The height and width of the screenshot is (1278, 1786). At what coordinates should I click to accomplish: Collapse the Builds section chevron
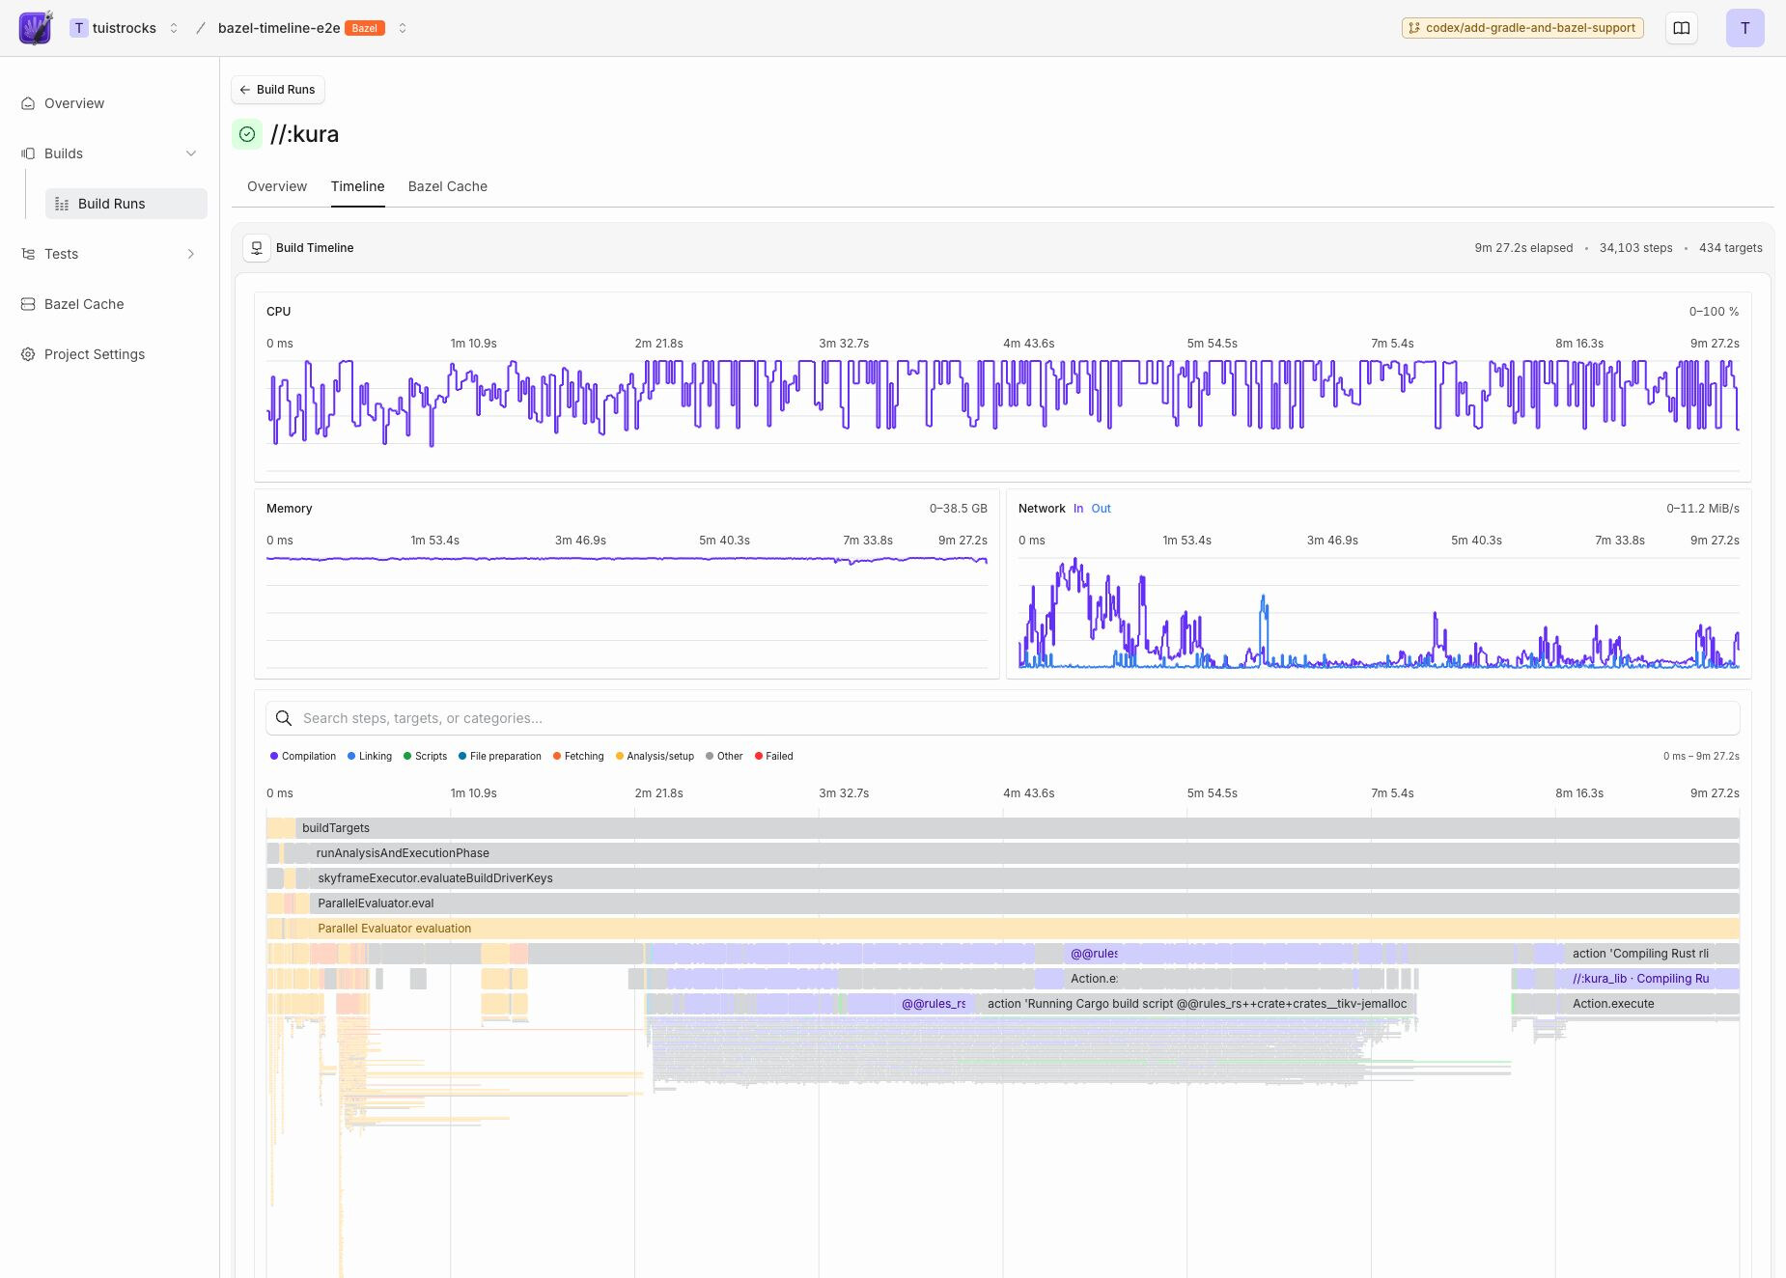(191, 153)
